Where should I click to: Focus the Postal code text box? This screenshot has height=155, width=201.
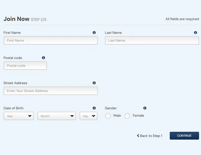click(x=25, y=66)
